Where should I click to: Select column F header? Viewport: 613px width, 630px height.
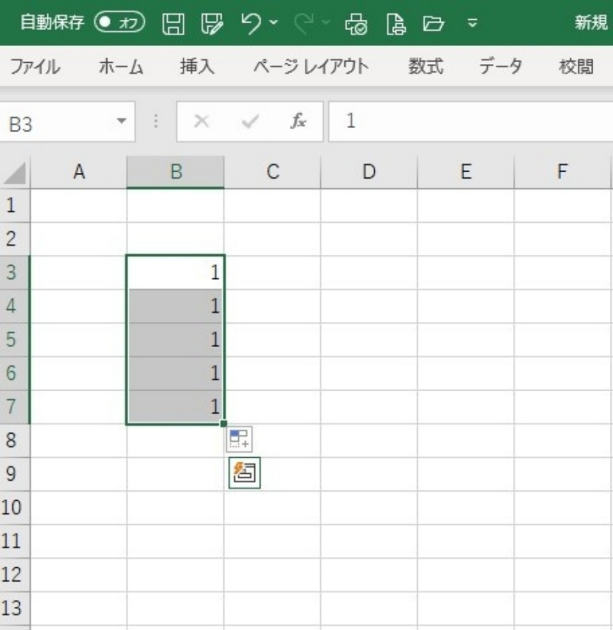[x=563, y=172]
